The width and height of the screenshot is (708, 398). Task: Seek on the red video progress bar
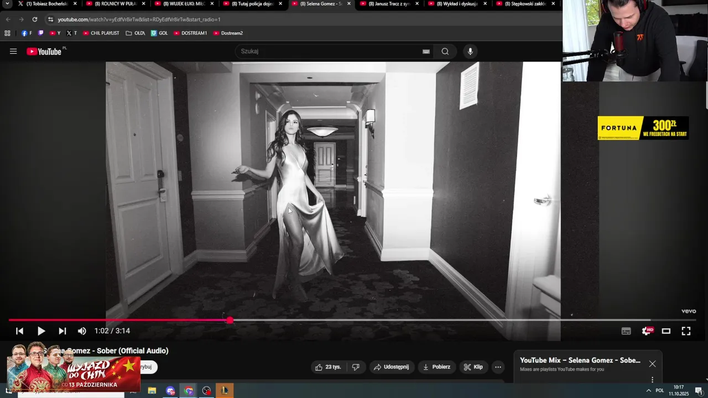click(352, 320)
